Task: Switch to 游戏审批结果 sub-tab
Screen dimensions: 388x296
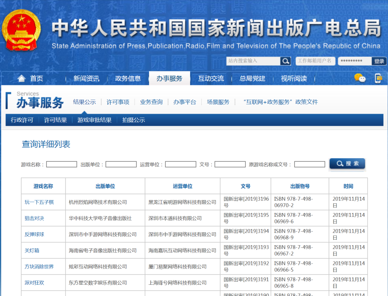Action: (94, 120)
